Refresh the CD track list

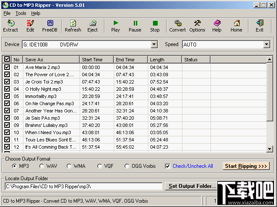(73, 26)
